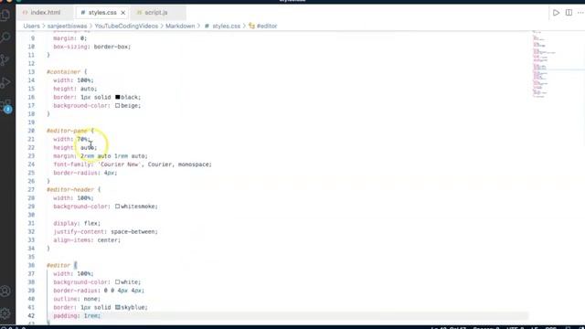
Task: Click the 'outline: none;' declaration
Action: [x=77, y=299]
